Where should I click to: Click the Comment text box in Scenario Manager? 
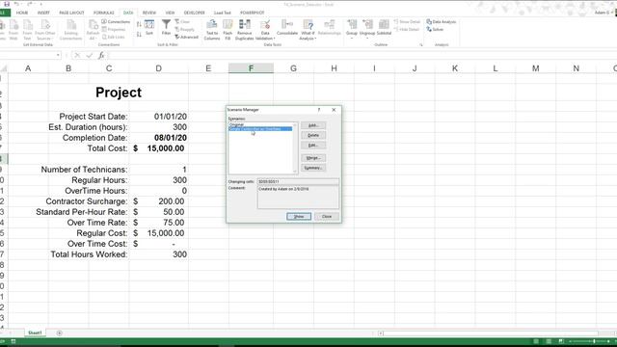tap(298, 197)
